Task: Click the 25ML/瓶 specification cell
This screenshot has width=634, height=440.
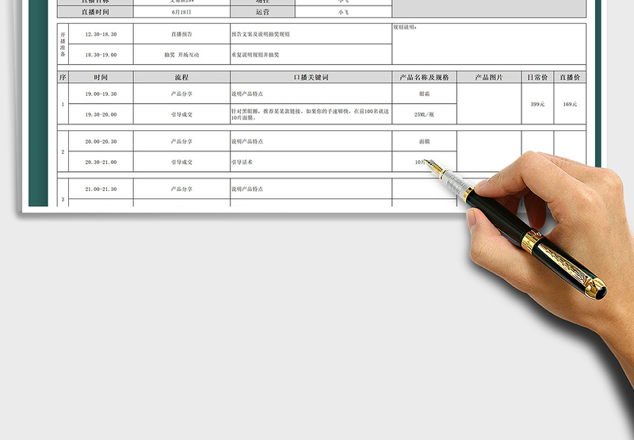Action: point(424,114)
